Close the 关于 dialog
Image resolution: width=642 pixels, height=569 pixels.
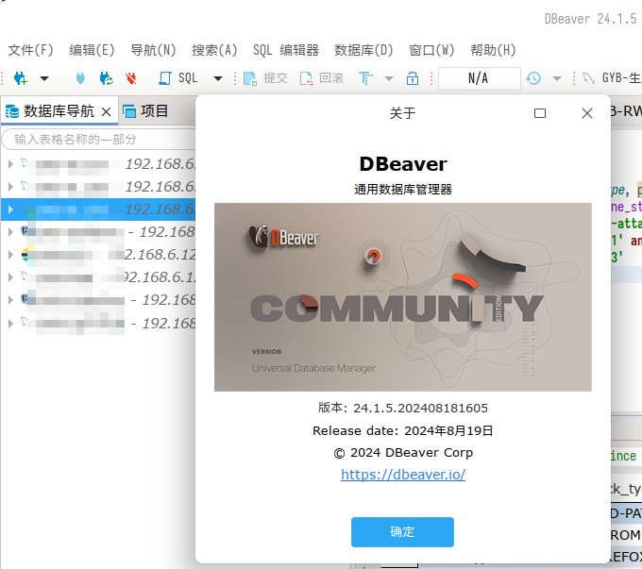click(x=587, y=113)
